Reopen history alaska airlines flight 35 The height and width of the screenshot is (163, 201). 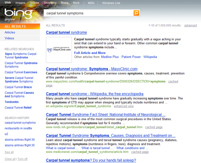point(20,145)
